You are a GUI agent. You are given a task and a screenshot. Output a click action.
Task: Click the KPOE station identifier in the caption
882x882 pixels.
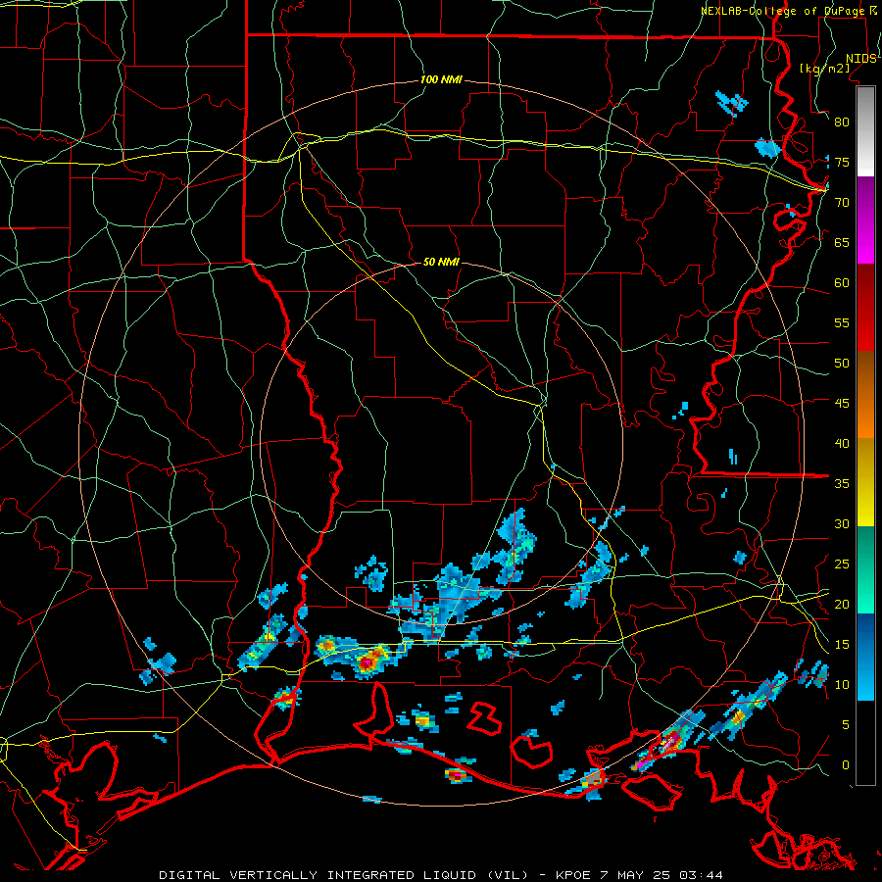point(572,875)
